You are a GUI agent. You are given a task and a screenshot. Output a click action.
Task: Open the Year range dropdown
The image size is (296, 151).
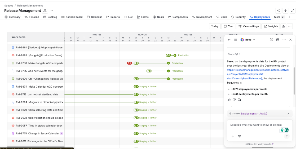pyautogui.click(x=228, y=26)
